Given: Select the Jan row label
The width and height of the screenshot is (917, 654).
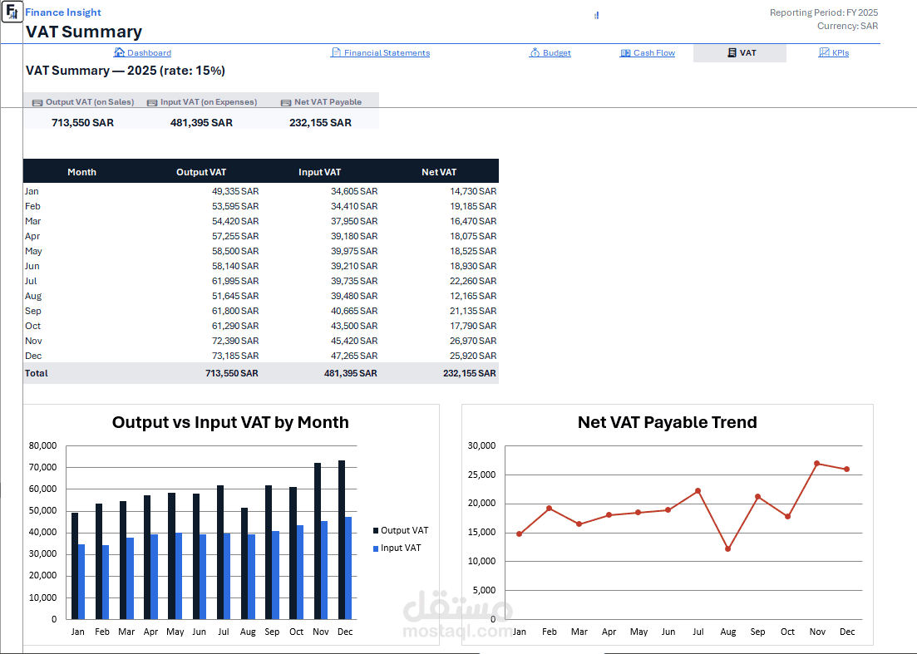Looking at the screenshot, I should (32, 191).
